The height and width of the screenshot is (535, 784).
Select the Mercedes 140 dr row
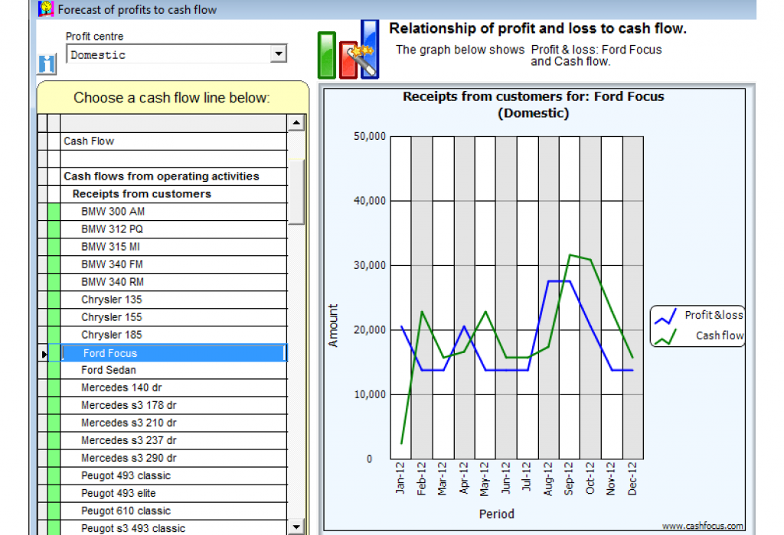point(174,387)
